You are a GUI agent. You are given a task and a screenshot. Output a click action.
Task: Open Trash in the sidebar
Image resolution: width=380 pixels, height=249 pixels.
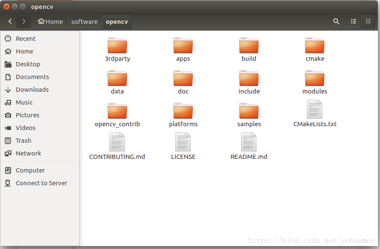tap(40, 141)
